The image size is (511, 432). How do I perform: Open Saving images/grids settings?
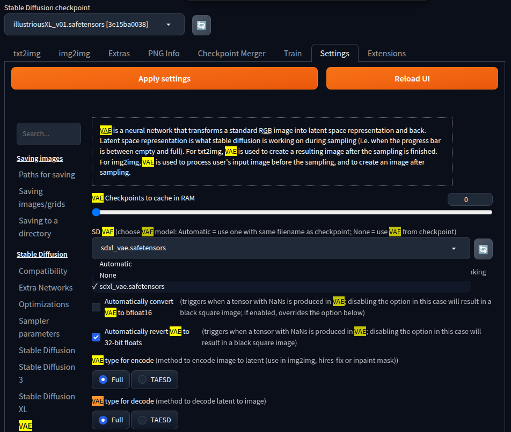(x=42, y=197)
